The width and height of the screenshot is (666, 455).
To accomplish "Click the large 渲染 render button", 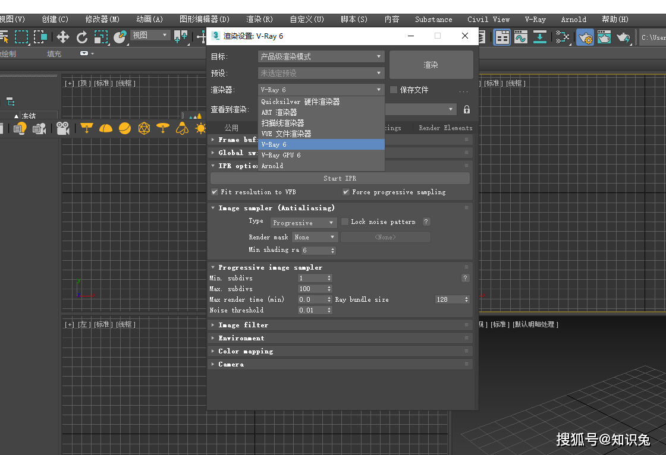I will 431,65.
